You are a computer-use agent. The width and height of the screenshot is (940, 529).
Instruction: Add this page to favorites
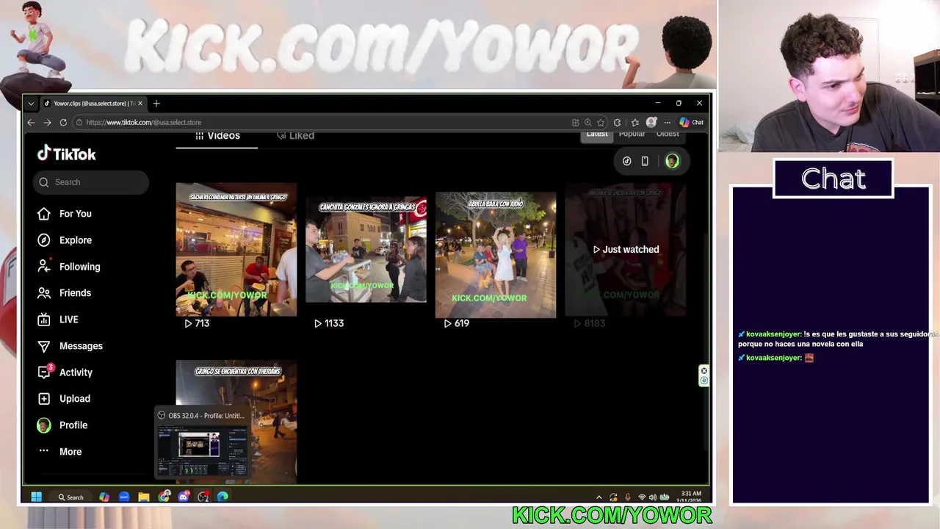pos(601,123)
